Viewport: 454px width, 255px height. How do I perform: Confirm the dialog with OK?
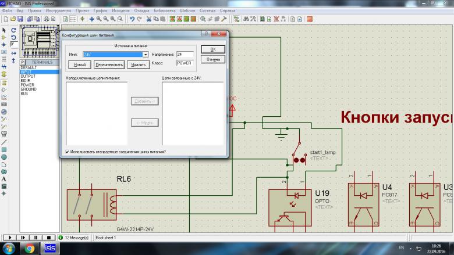213,49
